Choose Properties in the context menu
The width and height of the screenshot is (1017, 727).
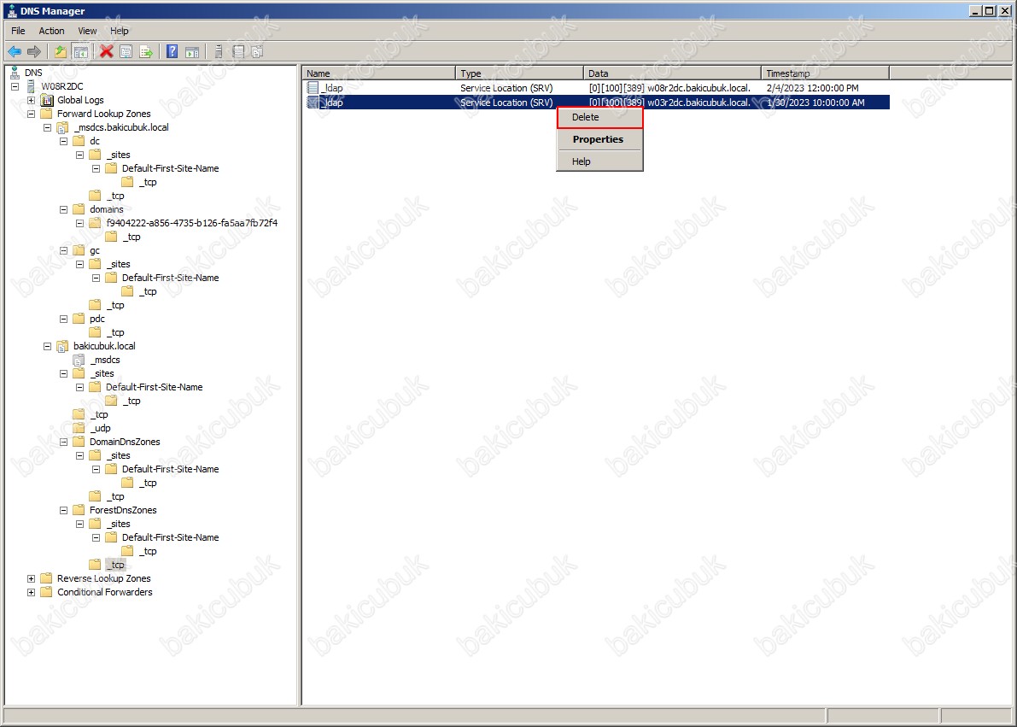[600, 139]
